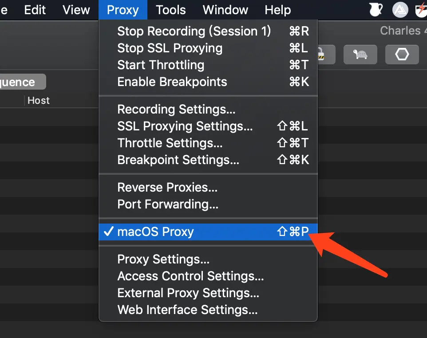427x338 pixels.
Task: Open SSL Proxying Settings
Action: point(185,126)
